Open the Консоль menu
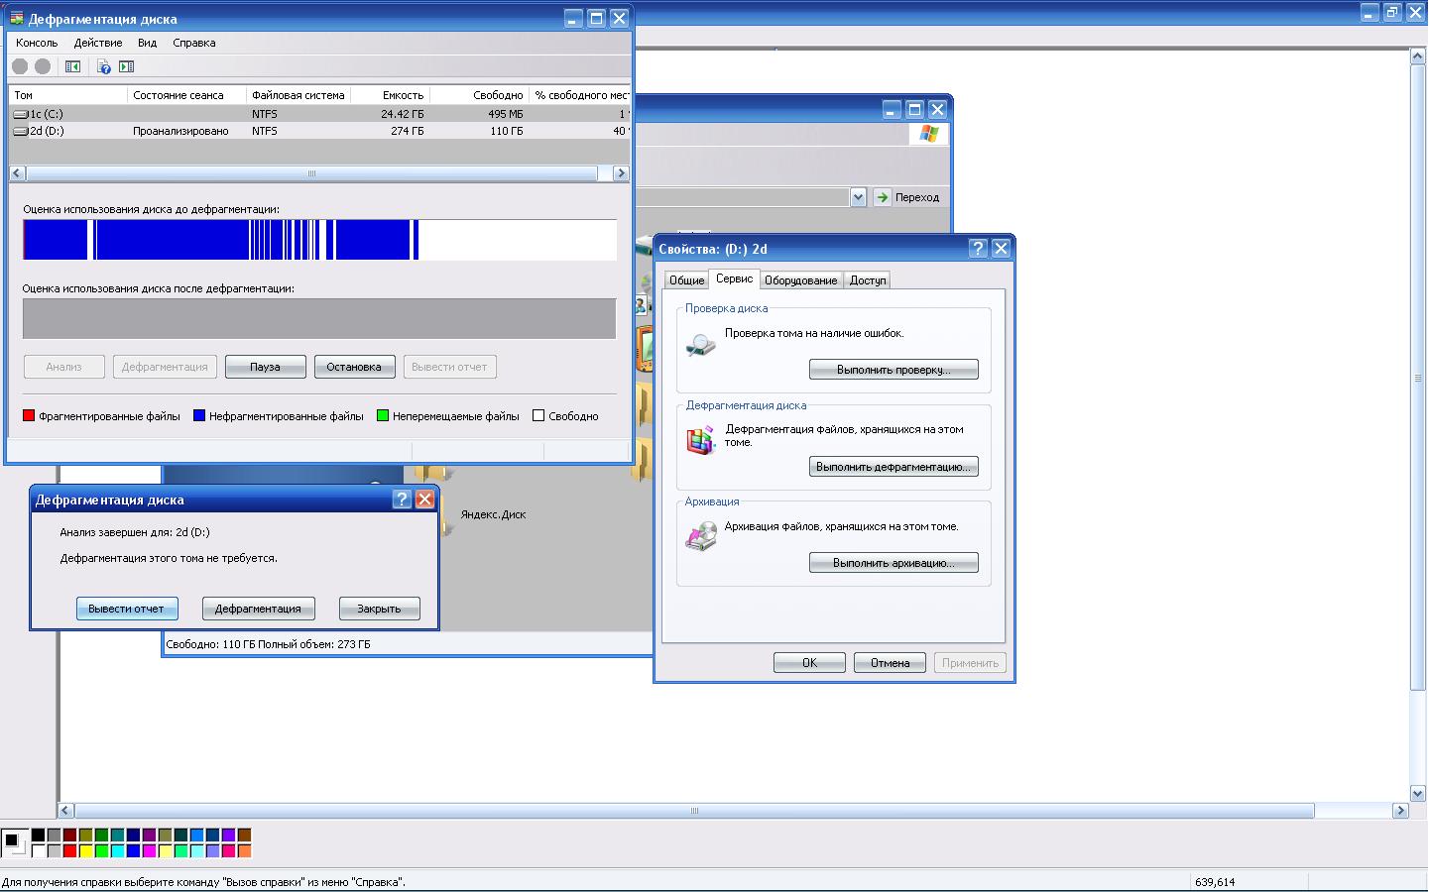This screenshot has width=1430, height=892. click(37, 43)
